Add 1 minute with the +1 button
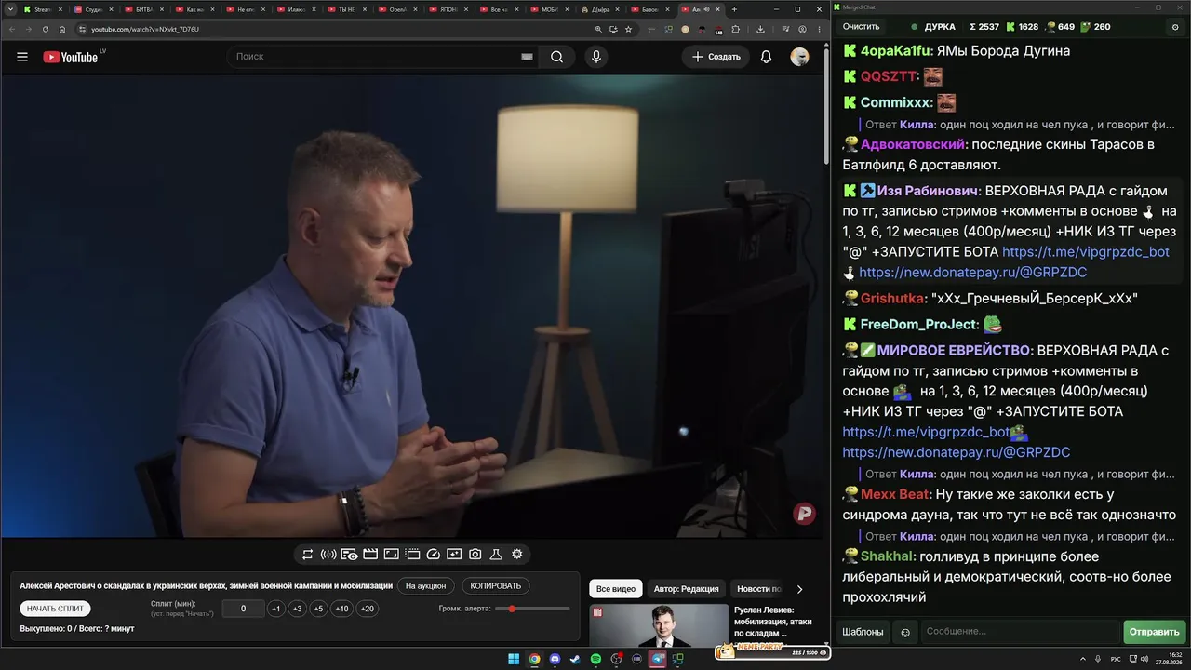This screenshot has height=670, width=1191. coord(275,609)
